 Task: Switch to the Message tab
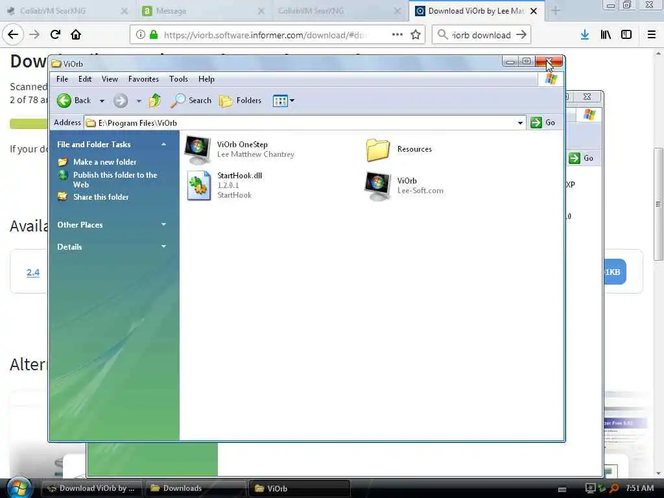click(x=203, y=11)
